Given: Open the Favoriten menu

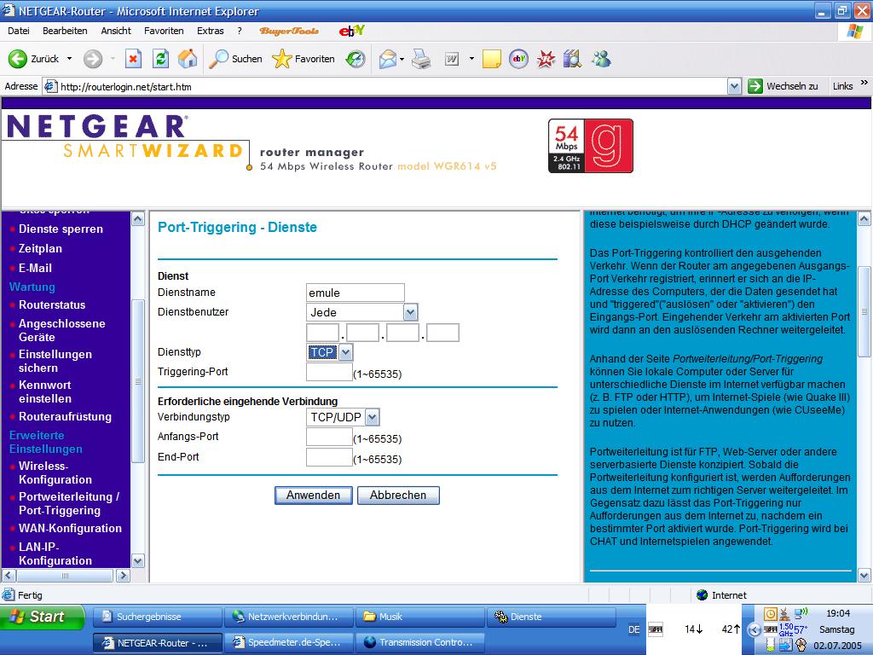Looking at the screenshot, I should click(x=164, y=31).
